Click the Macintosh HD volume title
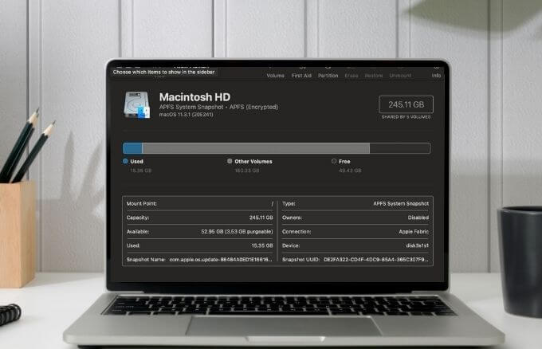 click(x=194, y=96)
